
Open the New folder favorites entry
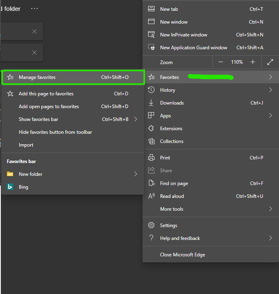73,174
